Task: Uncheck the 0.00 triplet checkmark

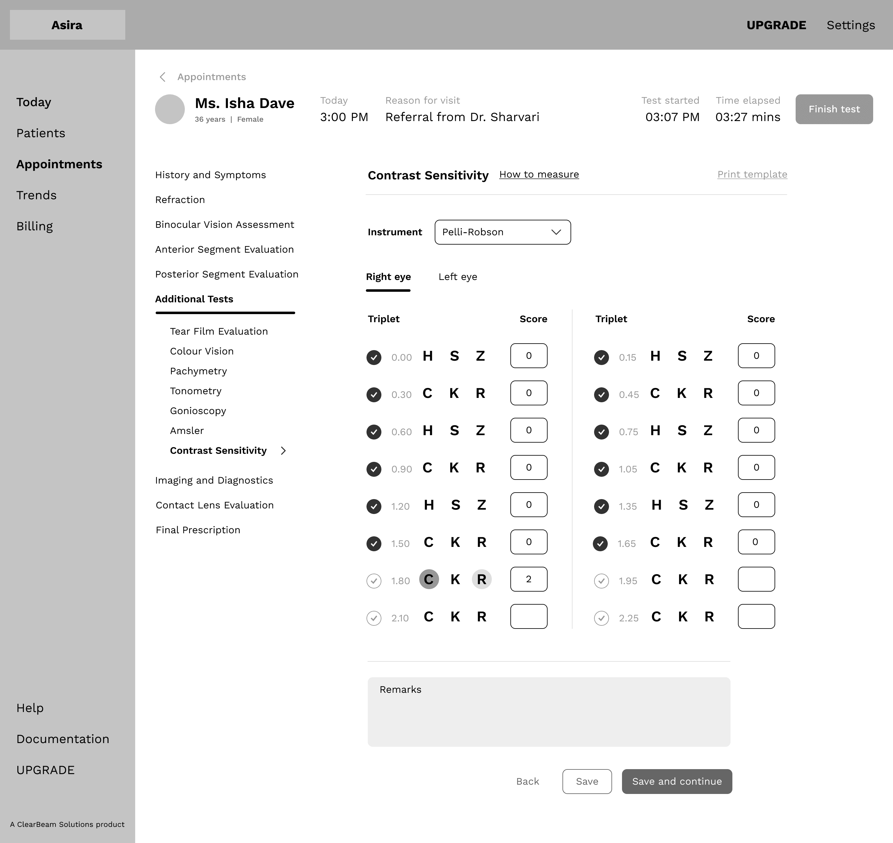Action: (x=374, y=358)
